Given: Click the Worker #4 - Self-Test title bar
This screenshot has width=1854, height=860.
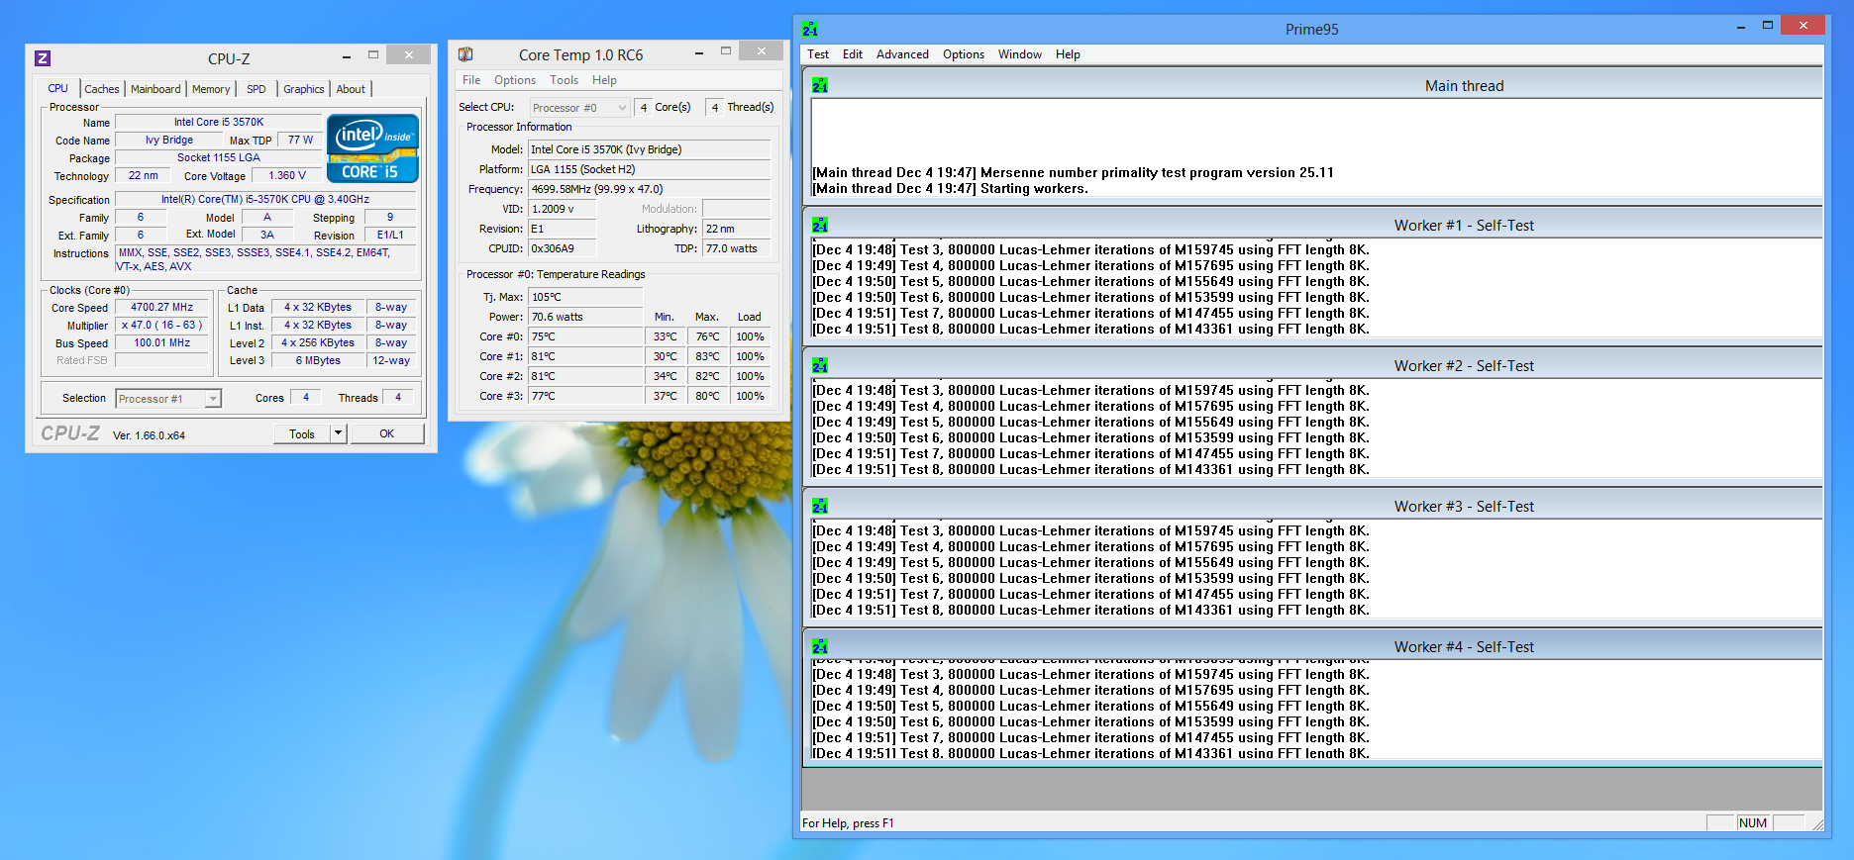Looking at the screenshot, I should pos(1313,646).
